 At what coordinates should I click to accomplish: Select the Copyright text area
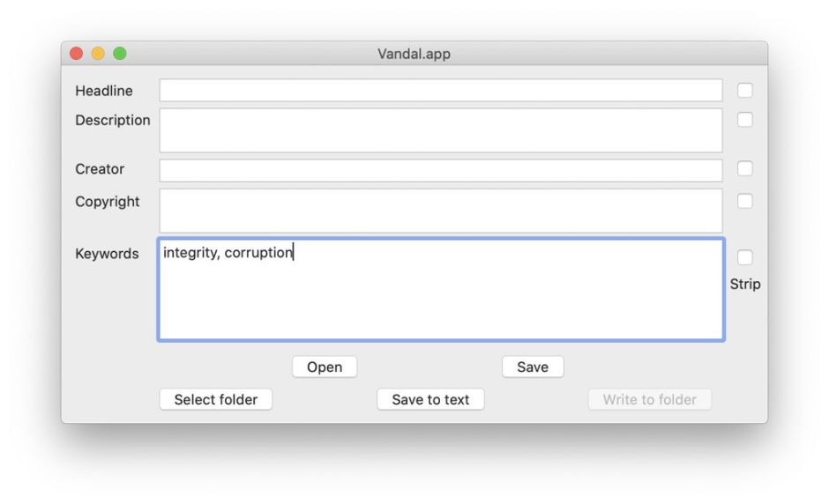[440, 211]
